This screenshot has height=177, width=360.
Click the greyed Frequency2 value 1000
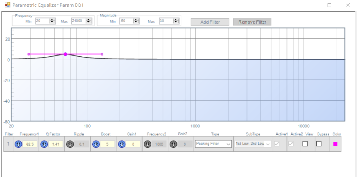pos(159,144)
